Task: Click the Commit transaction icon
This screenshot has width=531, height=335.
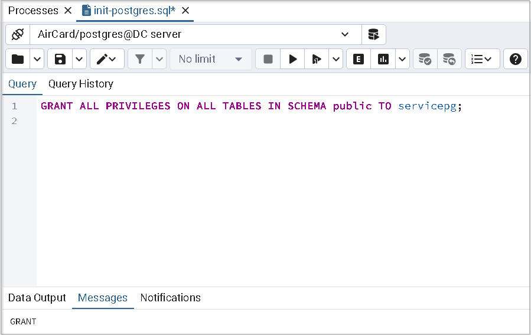Action: tap(425, 59)
